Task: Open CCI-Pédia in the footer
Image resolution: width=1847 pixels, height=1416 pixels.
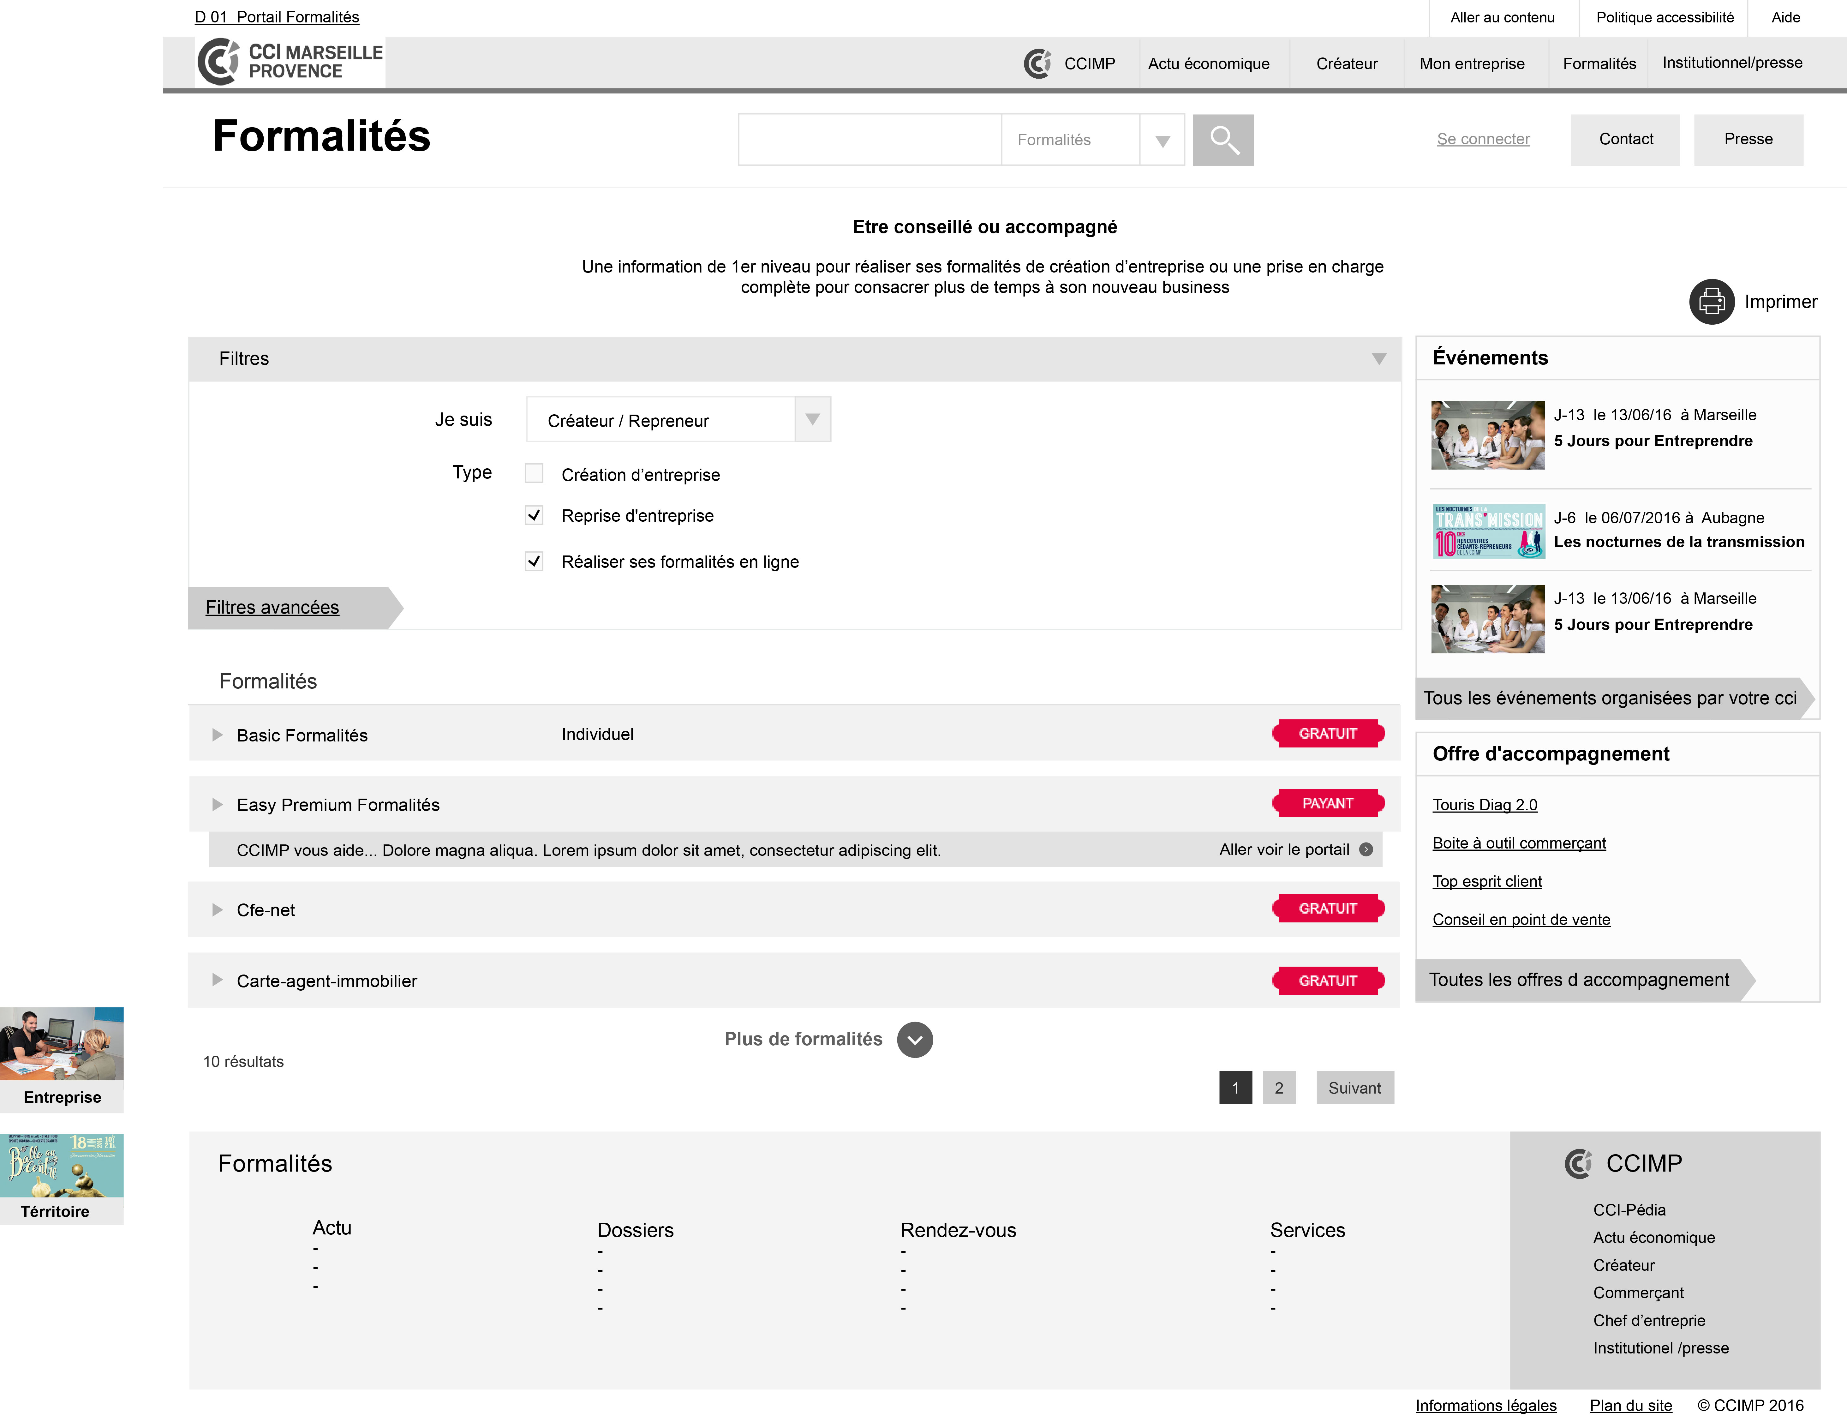Action: [1629, 1210]
